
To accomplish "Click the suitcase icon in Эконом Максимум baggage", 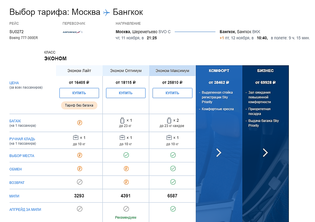I will pyautogui.click(x=169, y=121).
